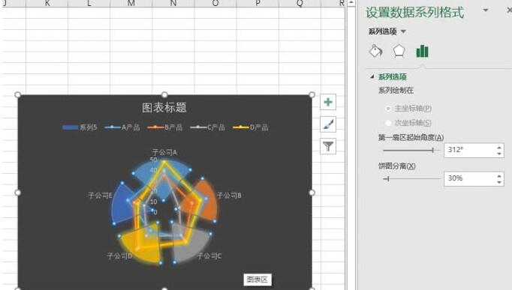Open Effects pentagon tab
The width and height of the screenshot is (512, 290).
[399, 51]
